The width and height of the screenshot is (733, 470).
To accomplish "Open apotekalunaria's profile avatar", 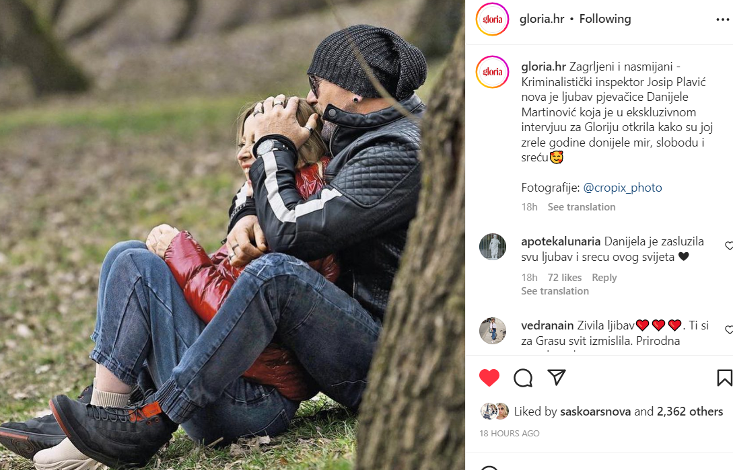I will coord(492,246).
